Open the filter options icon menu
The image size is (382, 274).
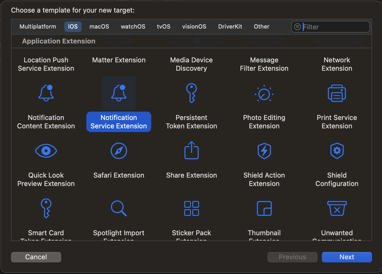297,27
